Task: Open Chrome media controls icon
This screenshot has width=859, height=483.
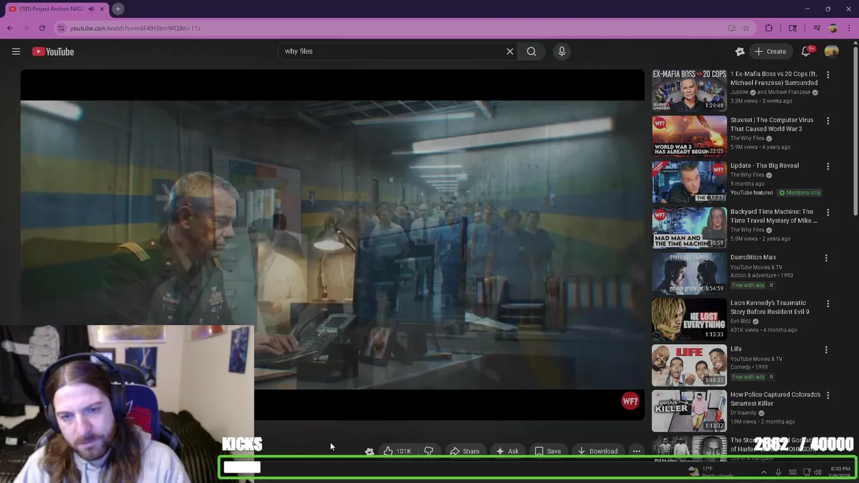Action: pyautogui.click(x=817, y=28)
